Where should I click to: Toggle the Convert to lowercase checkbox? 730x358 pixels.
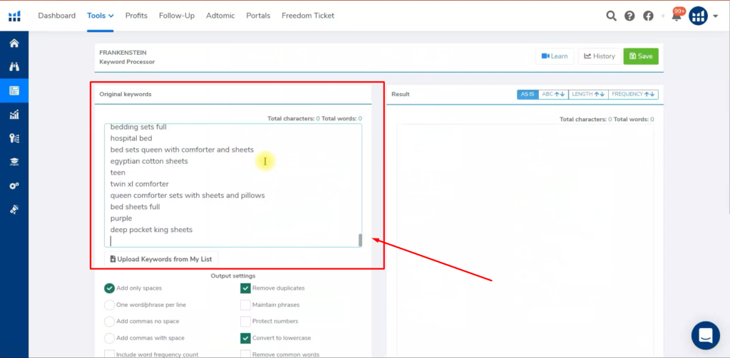coord(245,338)
